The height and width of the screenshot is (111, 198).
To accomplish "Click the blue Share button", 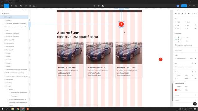I will (184, 6).
